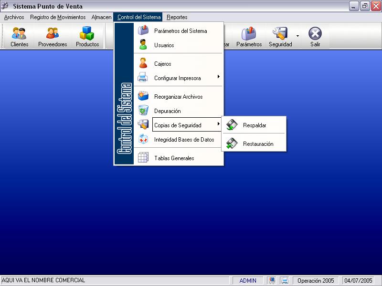
Task: Choose Restauración from the submenu
Action: pyautogui.click(x=257, y=144)
